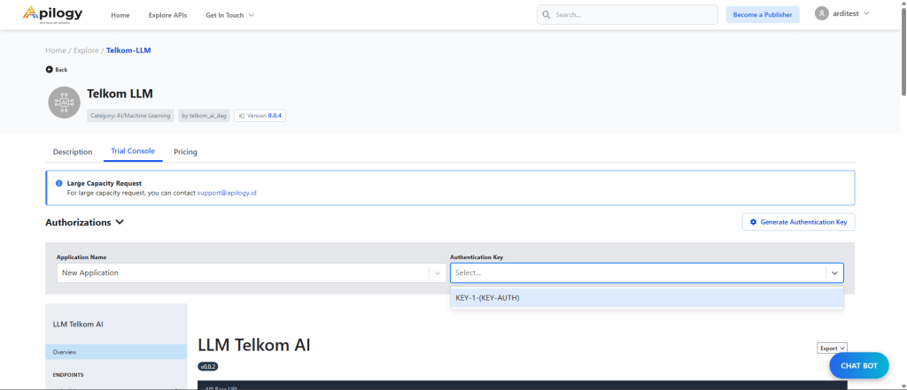Click the info icon in Large Capacity notice

58,184
